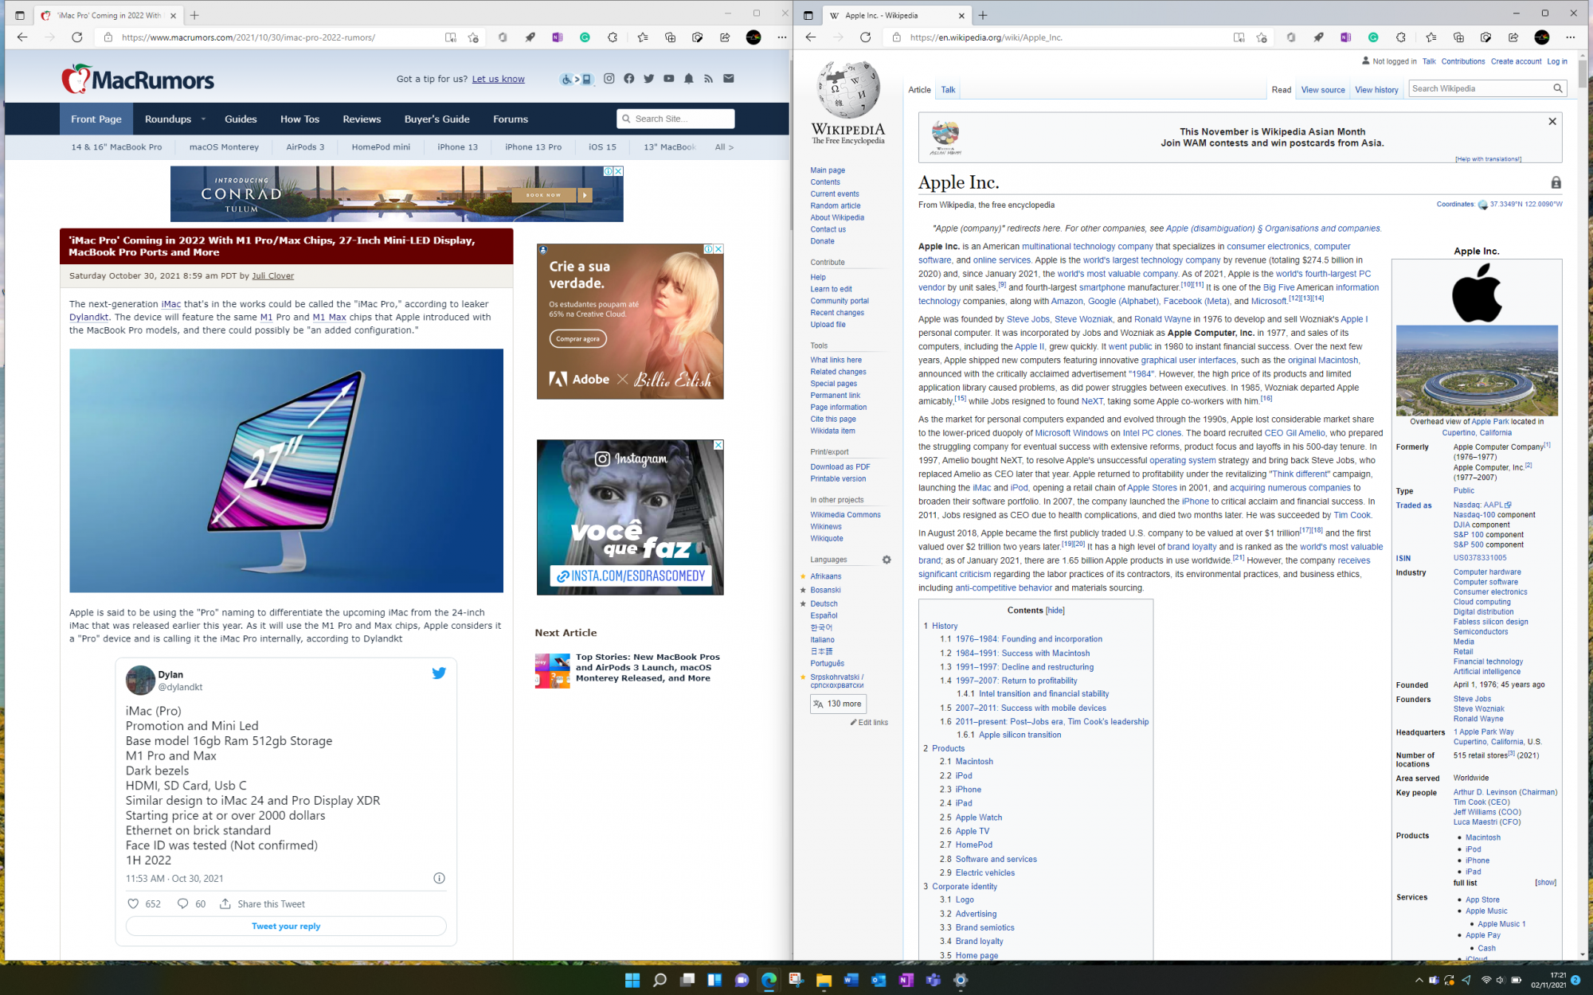Switch to the Wikipedia Talk tab
1593x995 pixels.
pyautogui.click(x=948, y=90)
